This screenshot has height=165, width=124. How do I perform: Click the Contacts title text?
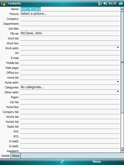coord(14,3)
